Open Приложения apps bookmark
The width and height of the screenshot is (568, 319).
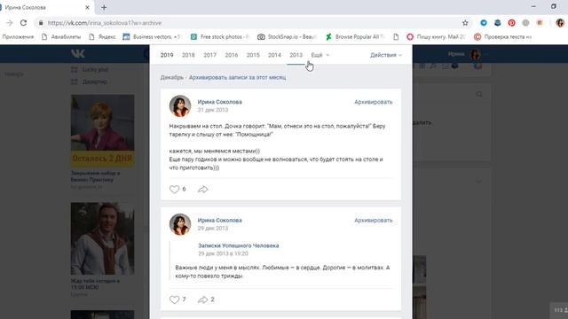tap(18, 37)
